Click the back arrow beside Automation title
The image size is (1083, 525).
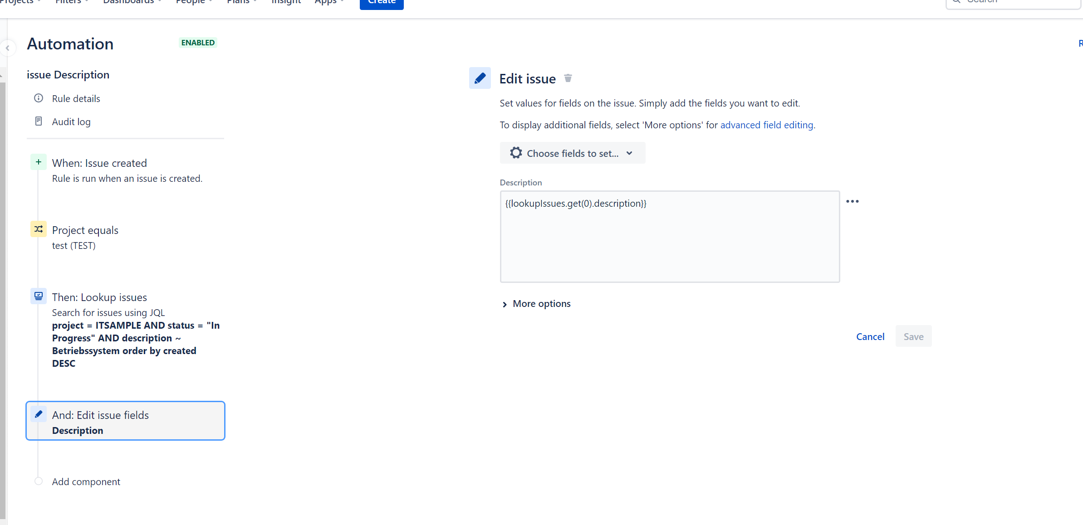click(8, 48)
